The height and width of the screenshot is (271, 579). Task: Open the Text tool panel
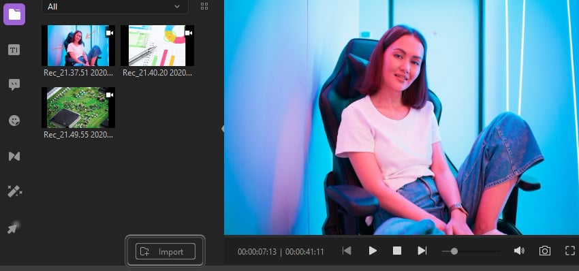tap(14, 50)
